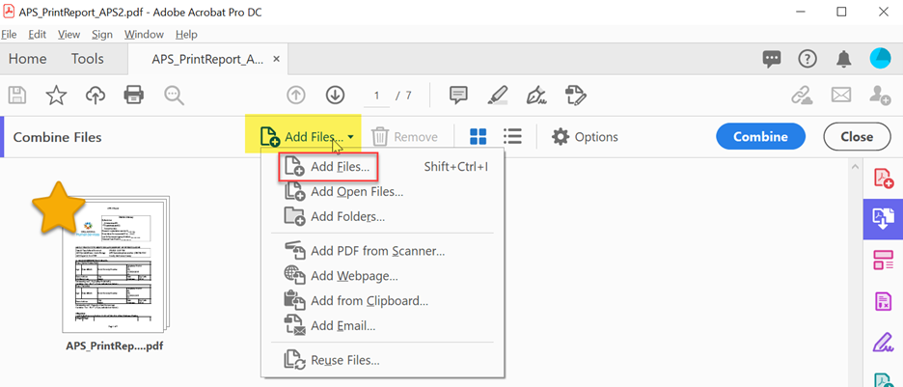The height and width of the screenshot is (387, 903).
Task: Select Add Folders... menu entry
Action: coord(383,216)
